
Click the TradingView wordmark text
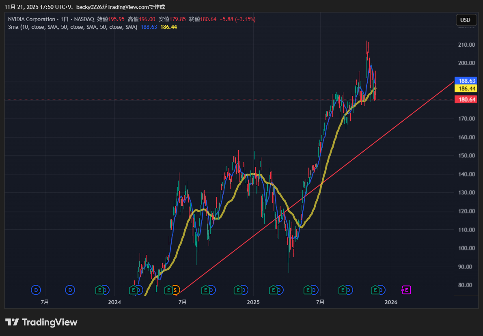click(50, 322)
